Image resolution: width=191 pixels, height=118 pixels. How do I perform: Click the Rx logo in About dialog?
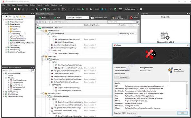click(151, 54)
